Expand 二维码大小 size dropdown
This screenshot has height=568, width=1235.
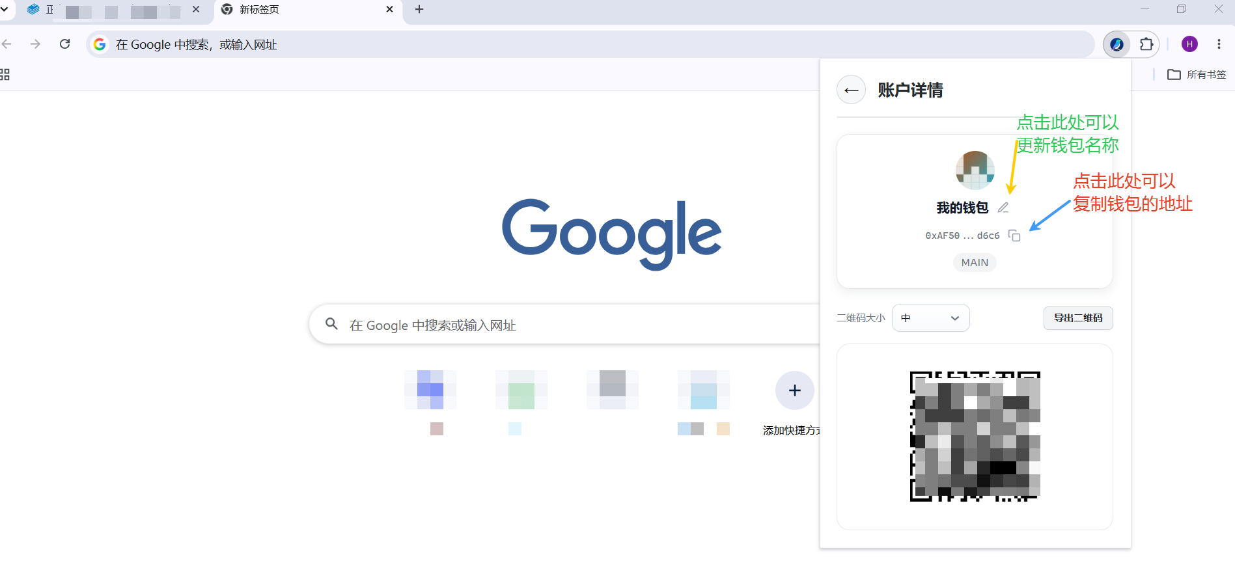pyautogui.click(x=930, y=318)
